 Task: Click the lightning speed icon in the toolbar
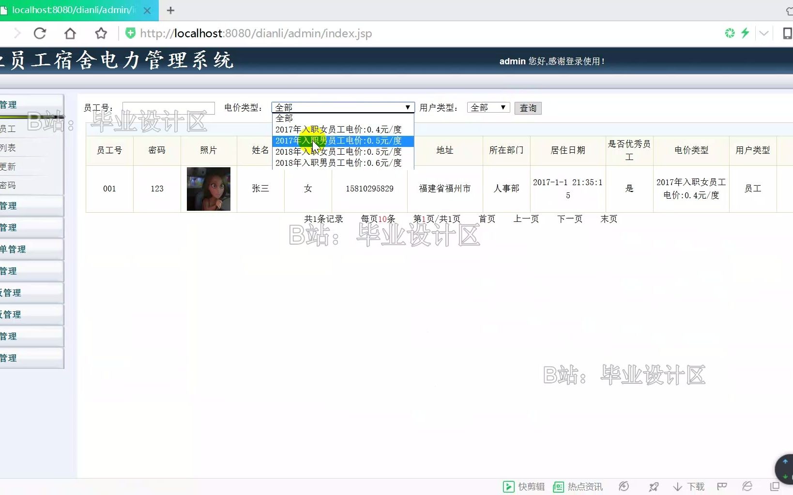click(x=745, y=33)
